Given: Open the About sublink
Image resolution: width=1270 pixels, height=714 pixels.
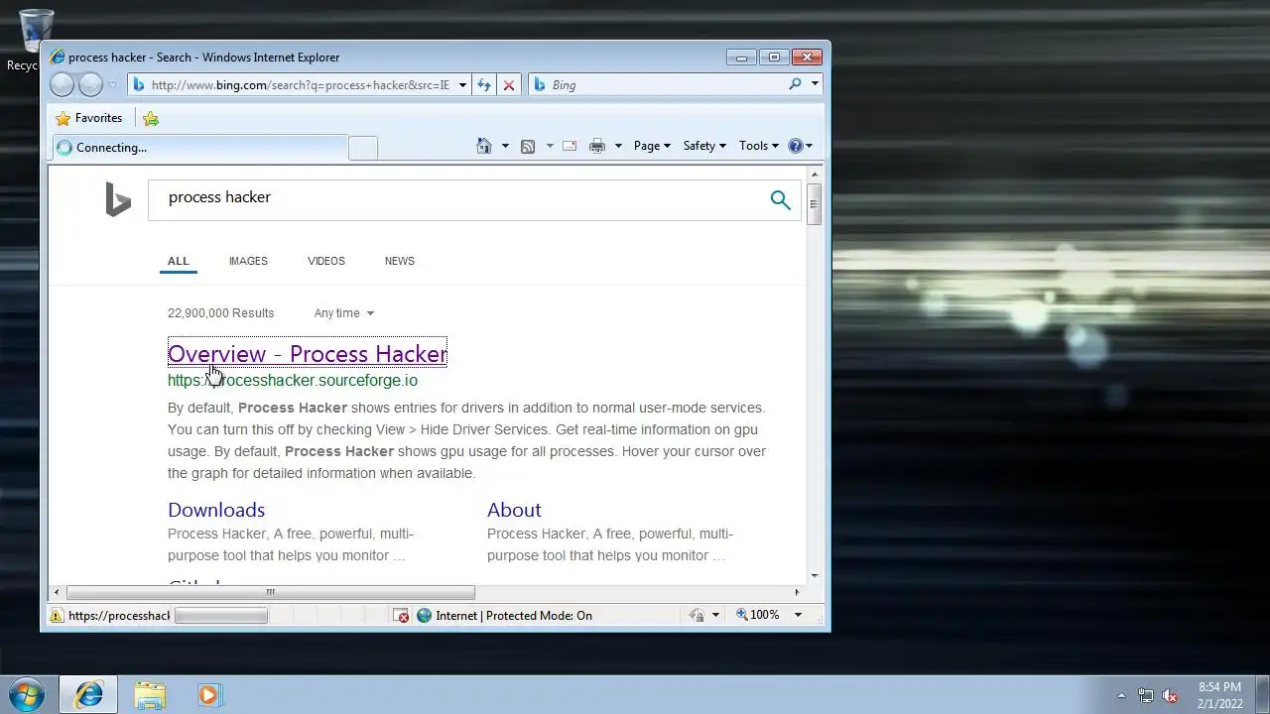Looking at the screenshot, I should click(514, 510).
